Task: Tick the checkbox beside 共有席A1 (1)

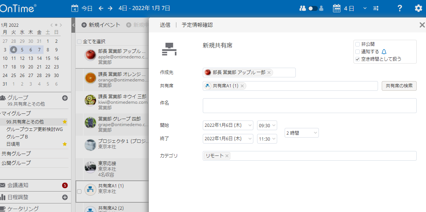Action: click(79, 192)
